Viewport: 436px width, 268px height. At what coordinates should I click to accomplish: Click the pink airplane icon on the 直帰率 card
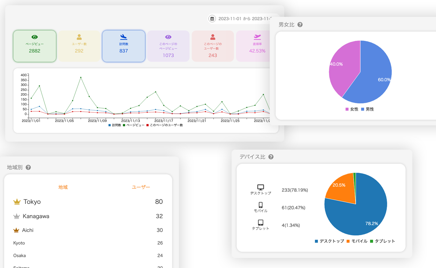click(x=257, y=37)
